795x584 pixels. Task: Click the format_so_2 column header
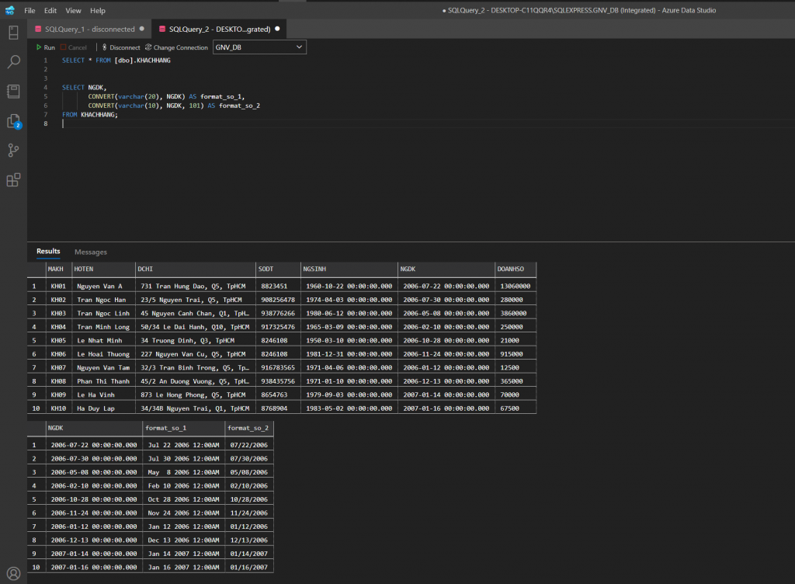[248, 428]
